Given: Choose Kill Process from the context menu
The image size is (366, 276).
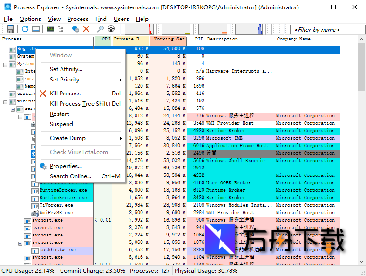Looking at the screenshot, I should (65, 94).
